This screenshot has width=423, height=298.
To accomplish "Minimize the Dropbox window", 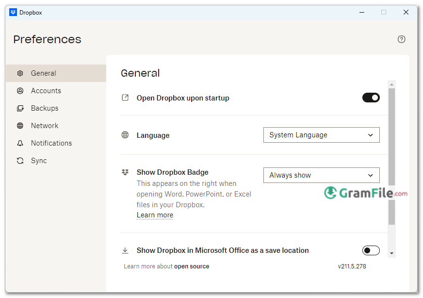I will pos(362,13).
